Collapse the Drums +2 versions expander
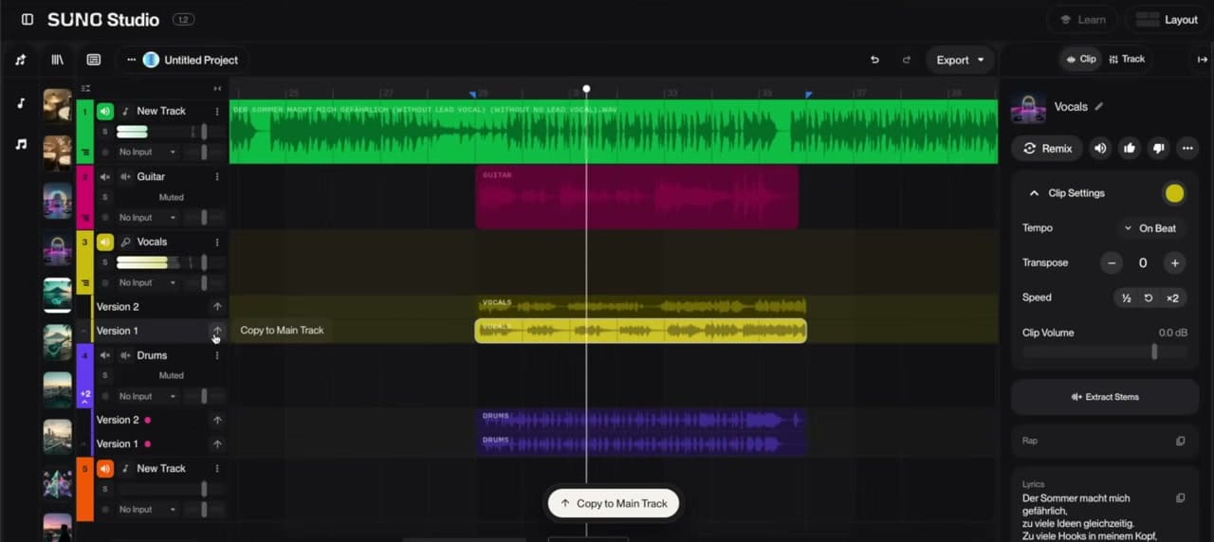 [84, 397]
